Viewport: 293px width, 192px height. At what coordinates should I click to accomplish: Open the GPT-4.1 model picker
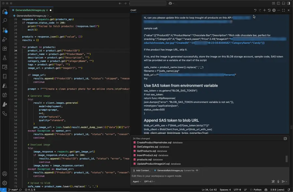[149, 182]
